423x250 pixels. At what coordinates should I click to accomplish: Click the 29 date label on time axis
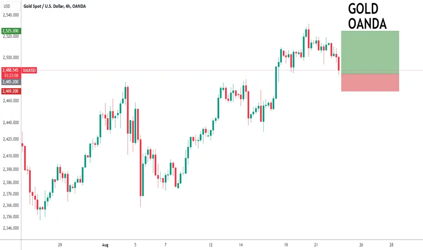(60, 245)
